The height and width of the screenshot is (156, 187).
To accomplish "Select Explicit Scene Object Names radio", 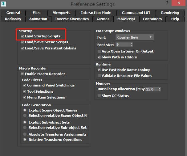I will [25, 110].
